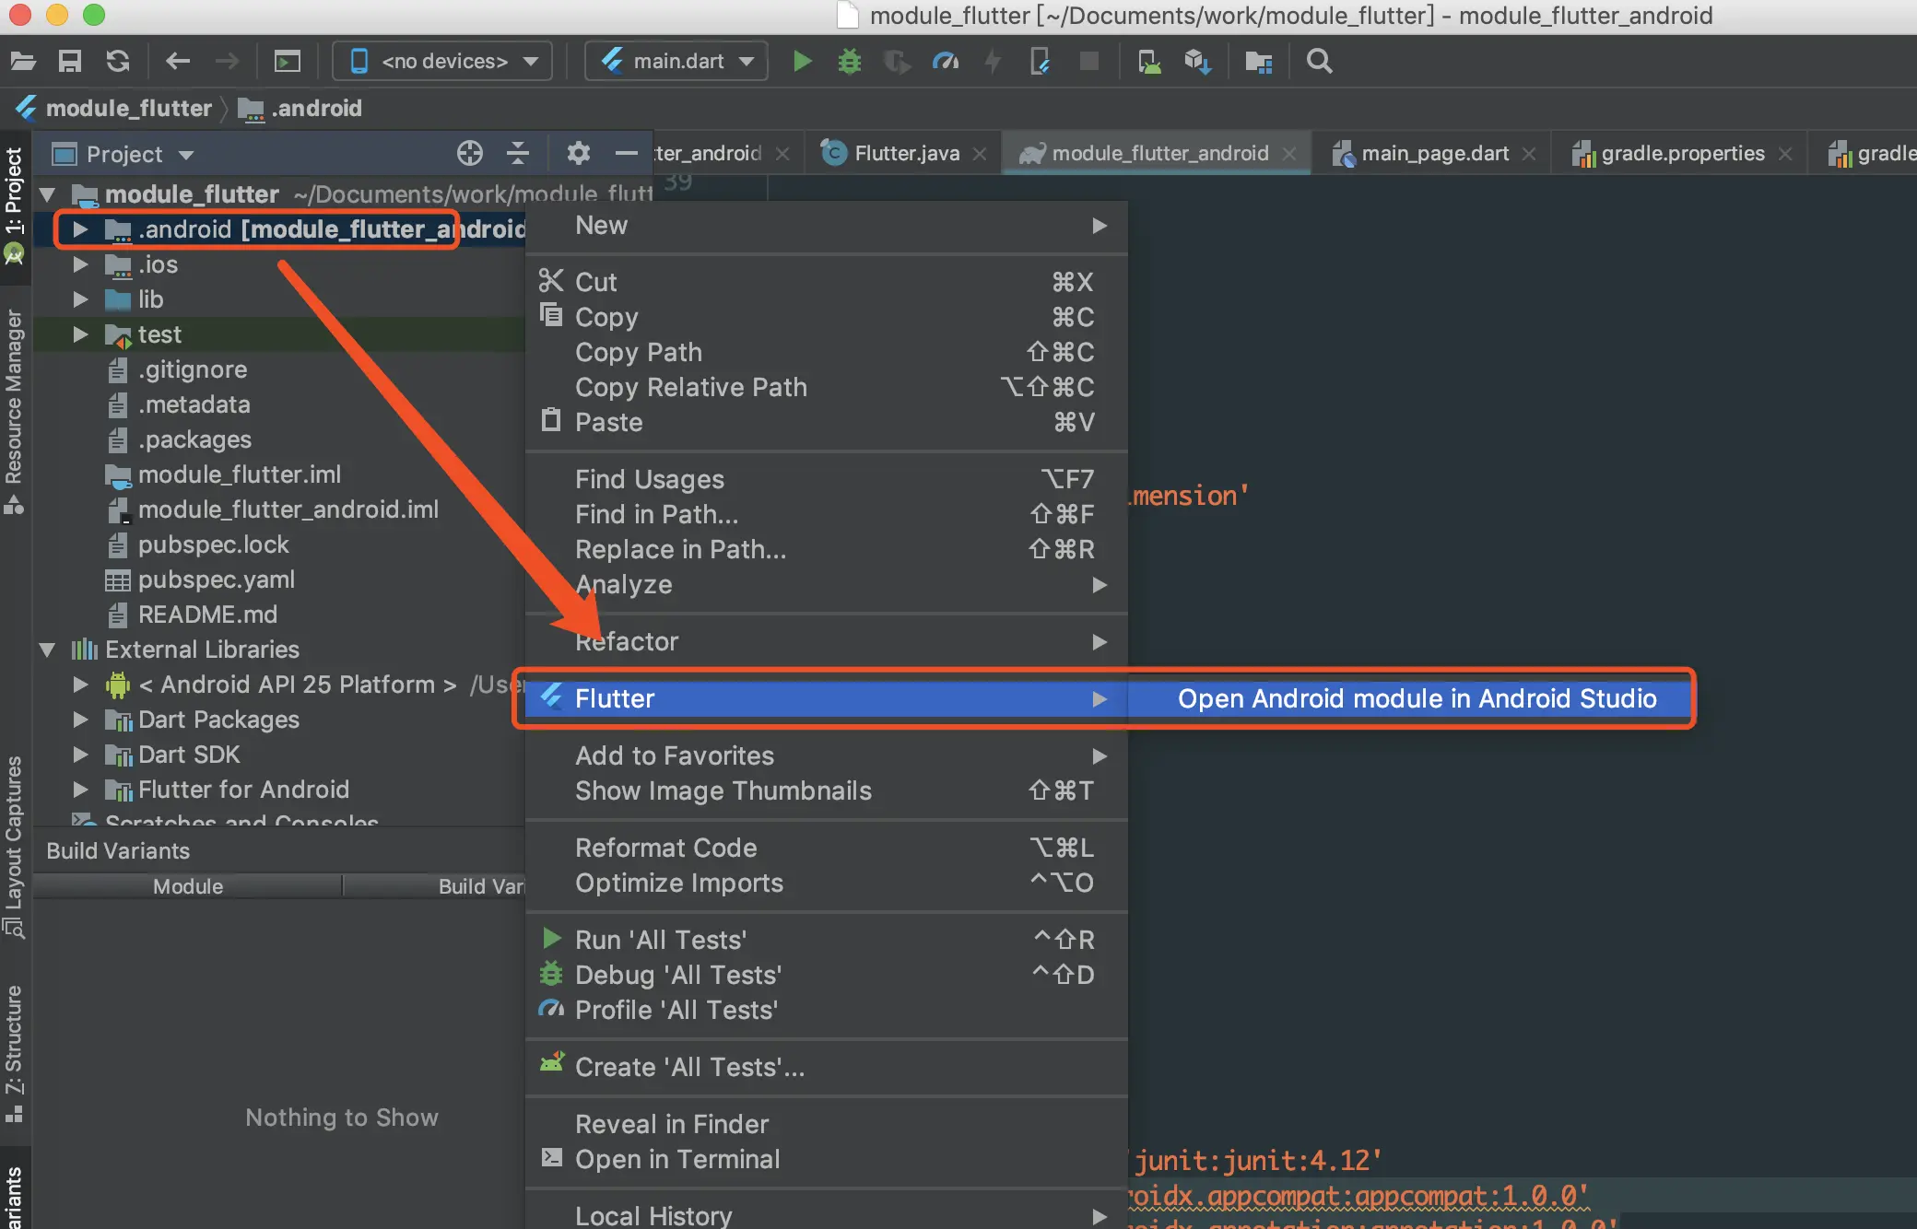Click the Debug bug icon in toolbar
The height and width of the screenshot is (1229, 1917).
tap(850, 62)
